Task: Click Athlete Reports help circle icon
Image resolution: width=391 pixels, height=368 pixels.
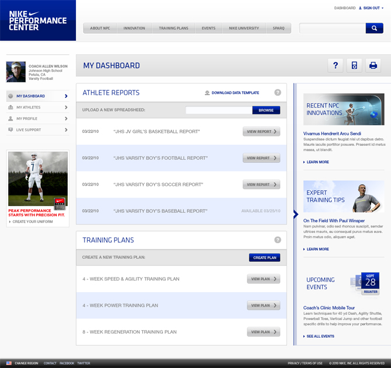Action: click(278, 92)
